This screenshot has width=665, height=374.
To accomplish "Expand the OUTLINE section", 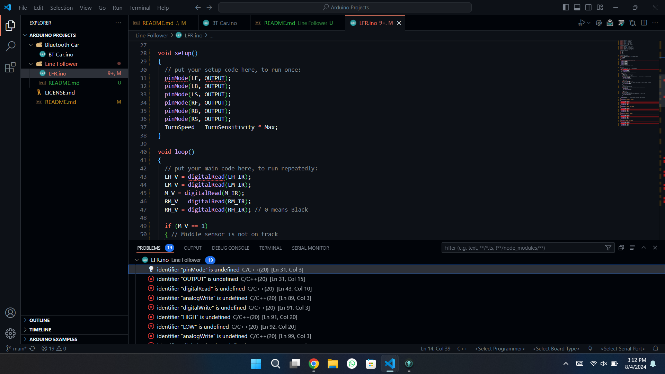I will pyautogui.click(x=39, y=320).
